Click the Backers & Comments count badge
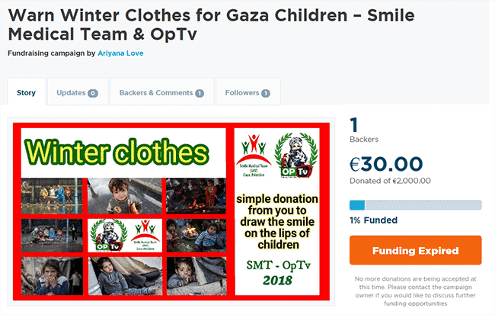 pyautogui.click(x=200, y=93)
